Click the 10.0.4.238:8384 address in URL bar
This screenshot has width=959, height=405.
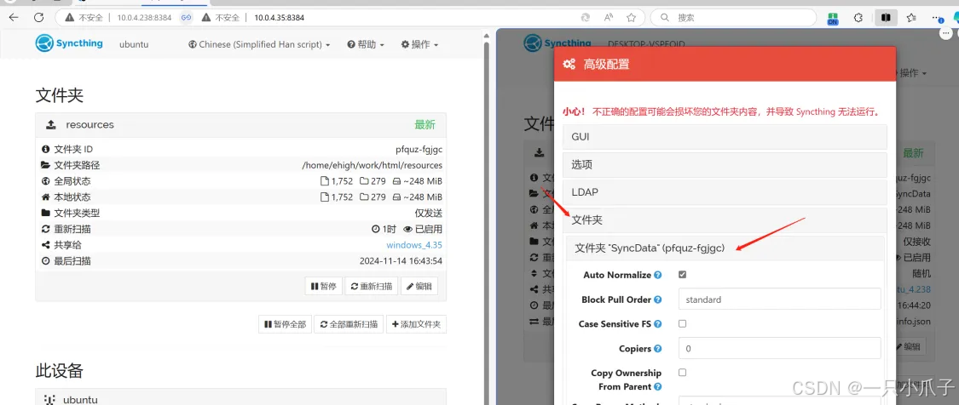point(144,18)
